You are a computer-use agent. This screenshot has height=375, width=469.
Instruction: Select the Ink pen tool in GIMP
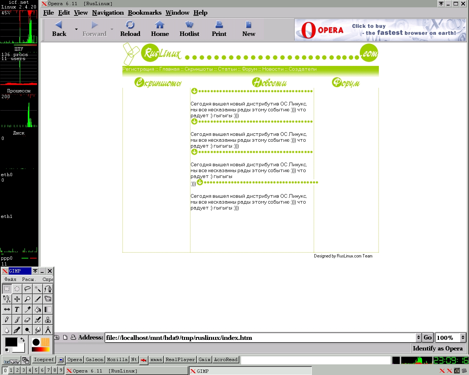click(17, 330)
